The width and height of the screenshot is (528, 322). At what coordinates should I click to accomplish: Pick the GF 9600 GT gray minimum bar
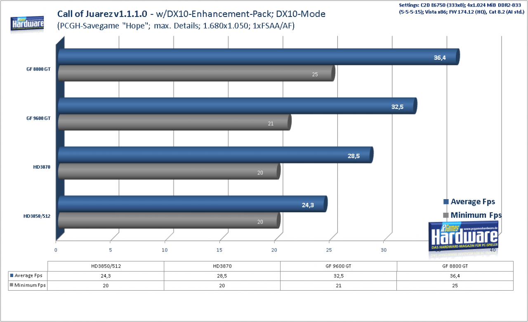point(174,122)
